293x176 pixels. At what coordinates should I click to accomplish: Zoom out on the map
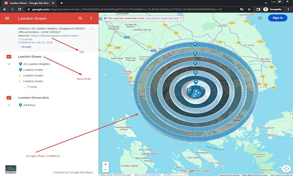point(106,170)
